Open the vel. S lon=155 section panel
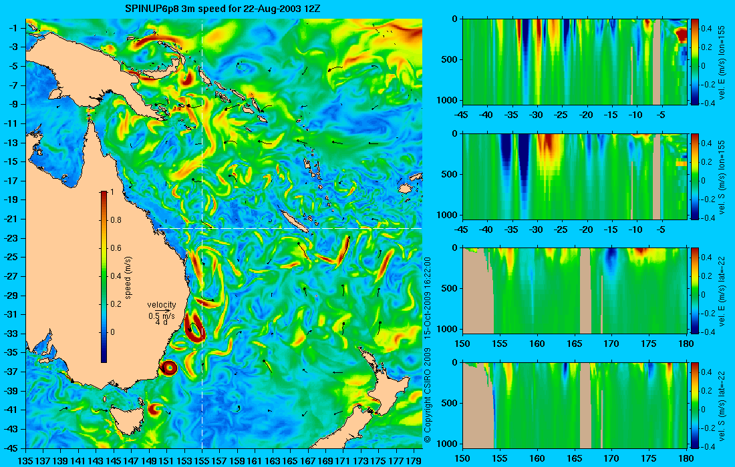The width and height of the screenshot is (735, 467). pos(575,176)
